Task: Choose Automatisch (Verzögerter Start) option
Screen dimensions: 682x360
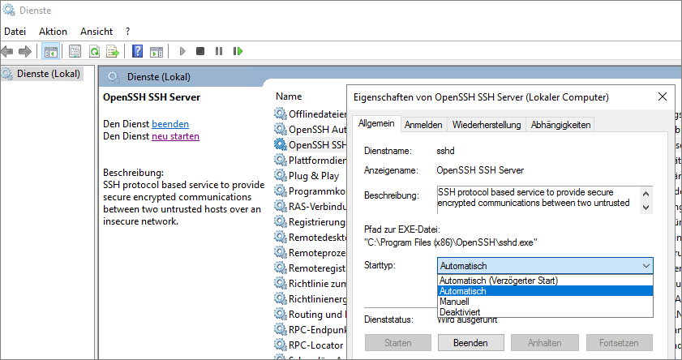Action: click(x=545, y=281)
